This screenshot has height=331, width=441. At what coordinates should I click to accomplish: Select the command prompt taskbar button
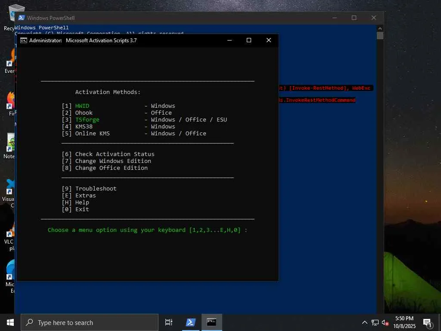[211, 322]
